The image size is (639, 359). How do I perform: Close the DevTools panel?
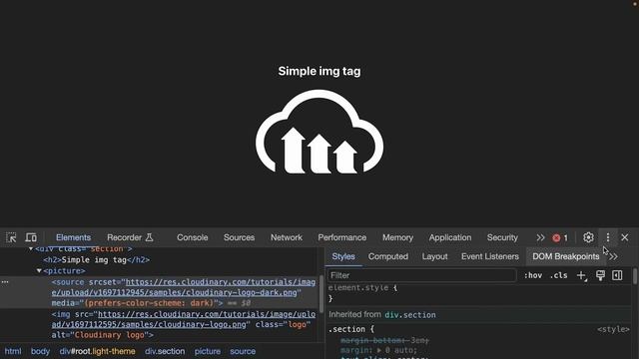(624, 237)
